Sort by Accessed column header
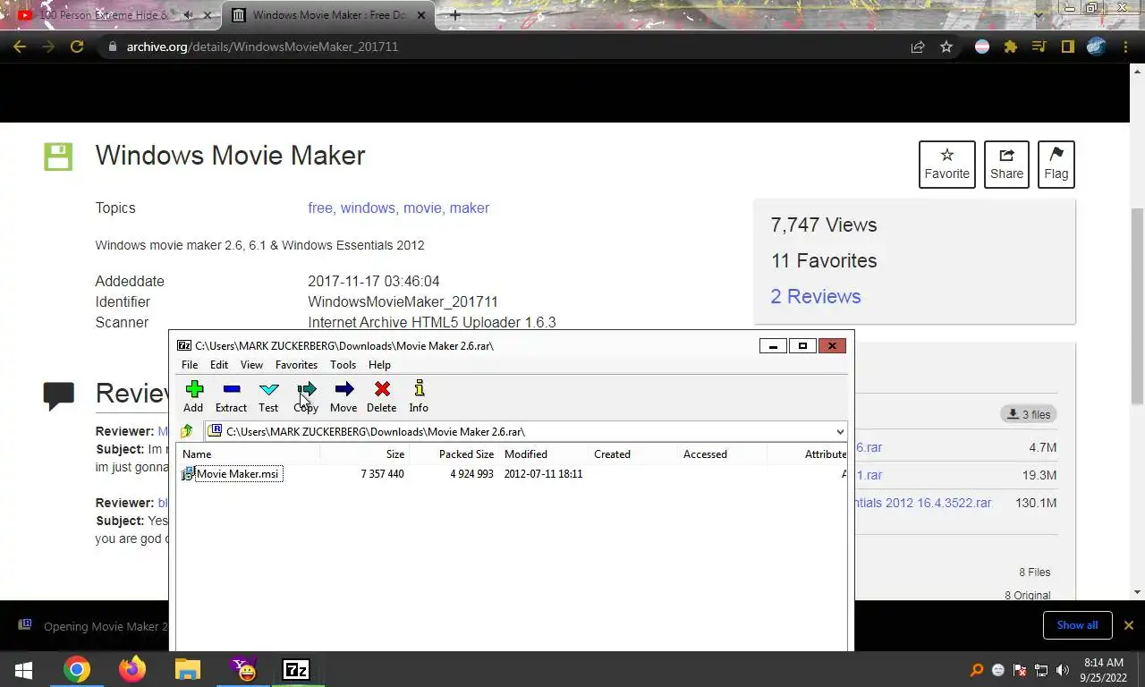1145x687 pixels. pyautogui.click(x=723, y=454)
